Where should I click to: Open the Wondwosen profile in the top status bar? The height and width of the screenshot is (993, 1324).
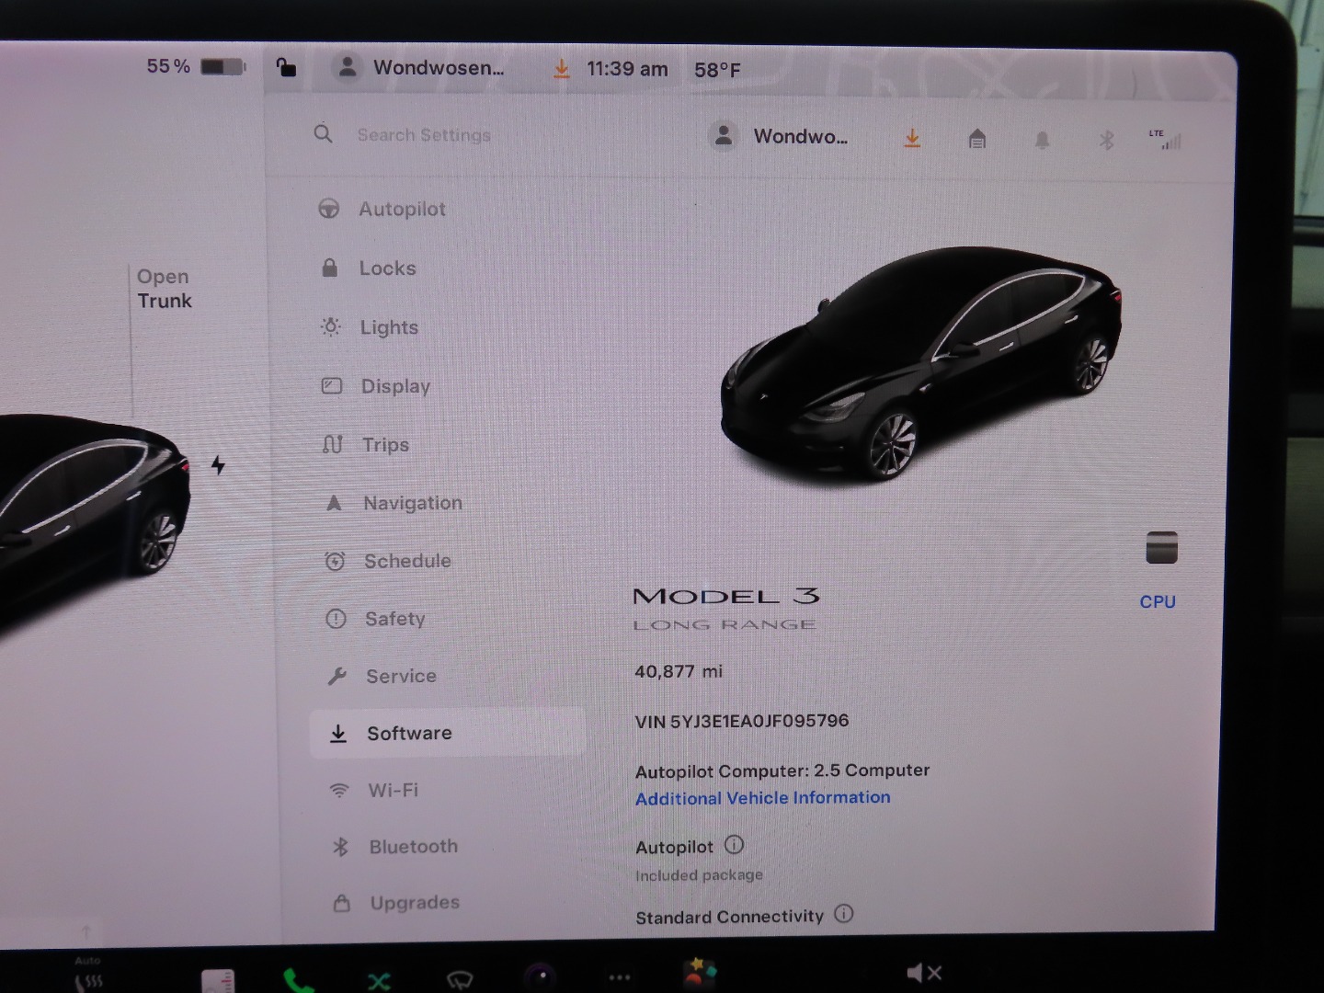pos(421,68)
